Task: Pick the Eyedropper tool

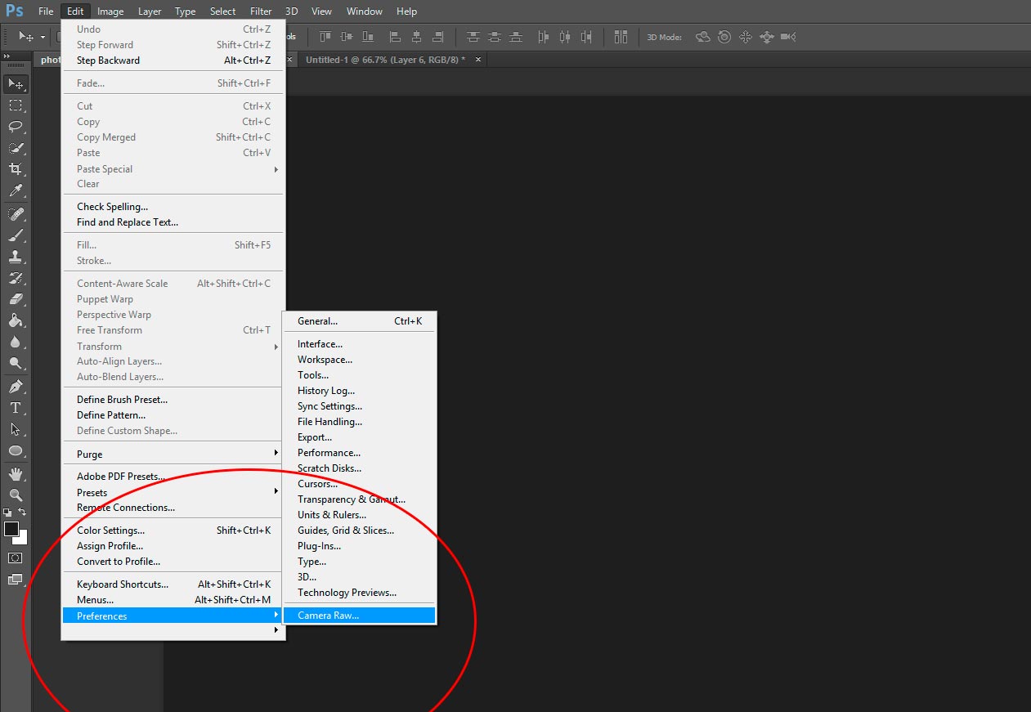Action: coord(16,191)
